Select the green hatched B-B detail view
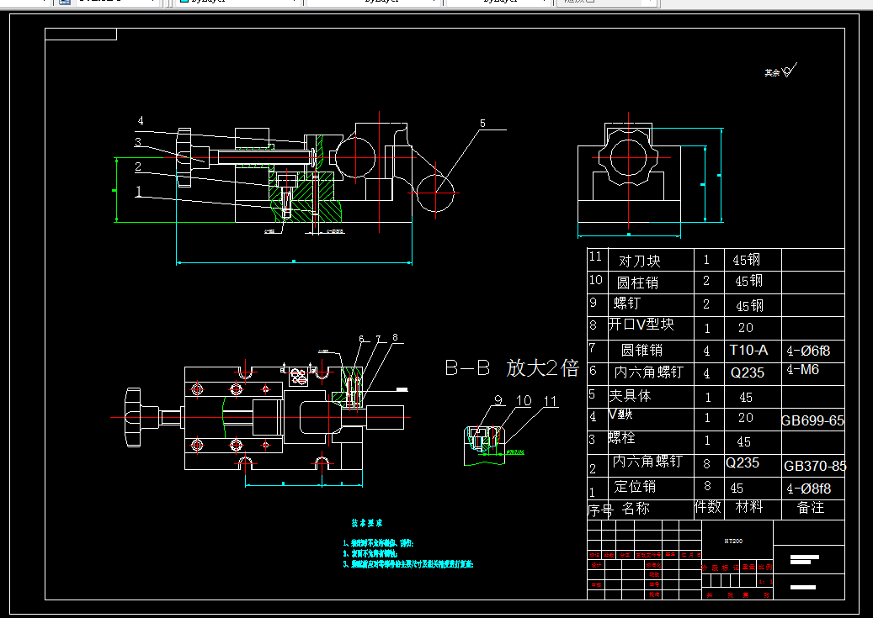Image resolution: width=873 pixels, height=618 pixels. click(x=483, y=446)
